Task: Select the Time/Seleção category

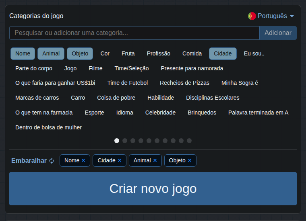Action: pyautogui.click(x=132, y=68)
